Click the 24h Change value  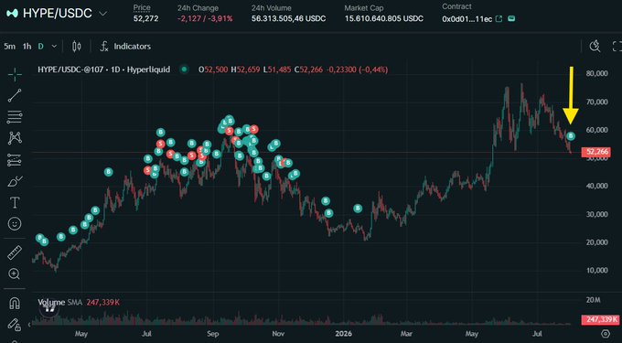point(205,18)
